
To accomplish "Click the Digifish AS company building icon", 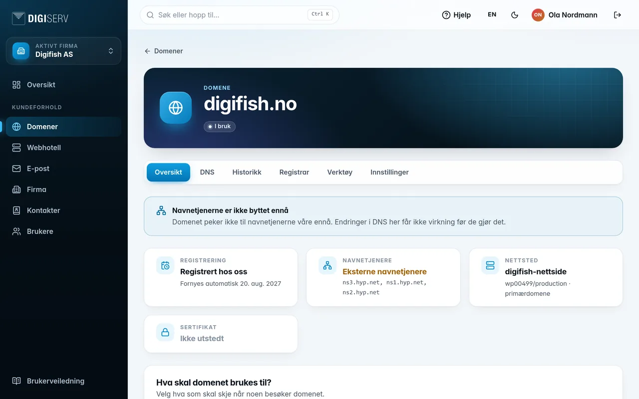I will 21,51.
